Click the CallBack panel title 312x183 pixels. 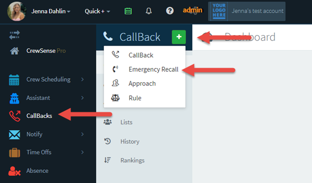(140, 37)
